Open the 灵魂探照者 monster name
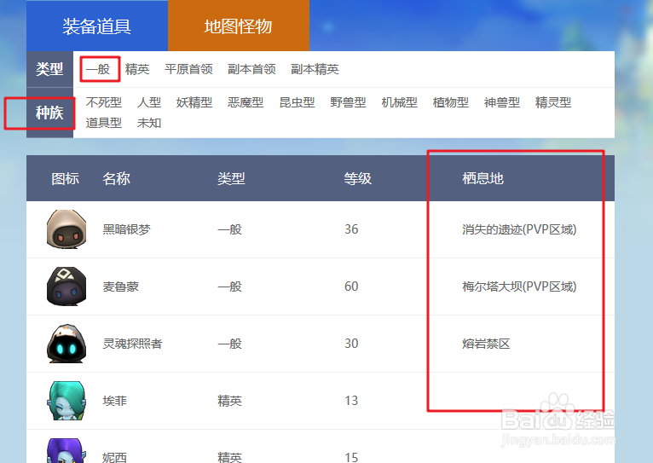 [x=132, y=344]
